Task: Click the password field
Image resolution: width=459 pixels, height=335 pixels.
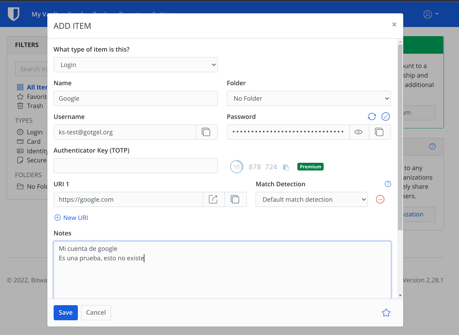Action: pos(288,132)
